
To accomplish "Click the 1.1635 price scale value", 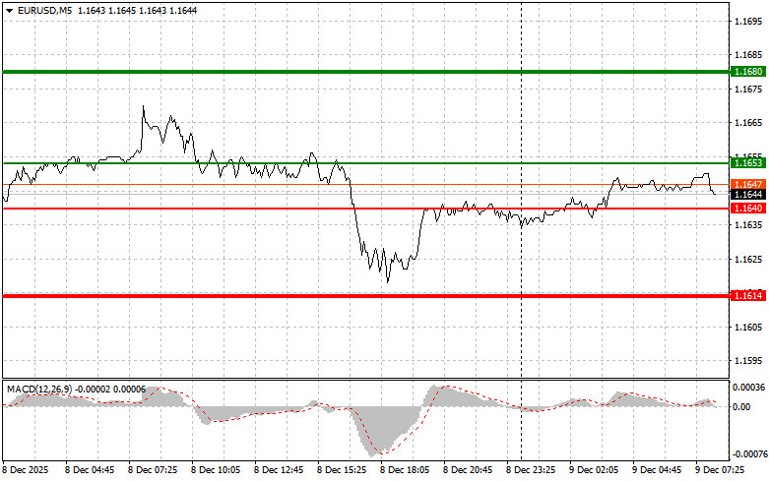I will click(748, 225).
